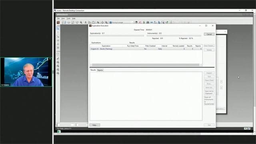The height and width of the screenshot is (144, 256).
Task: Toggle the Moving Average indicator checkbox icon
Action: [x=110, y=22]
